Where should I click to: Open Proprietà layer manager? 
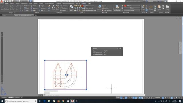tap(71, 8)
